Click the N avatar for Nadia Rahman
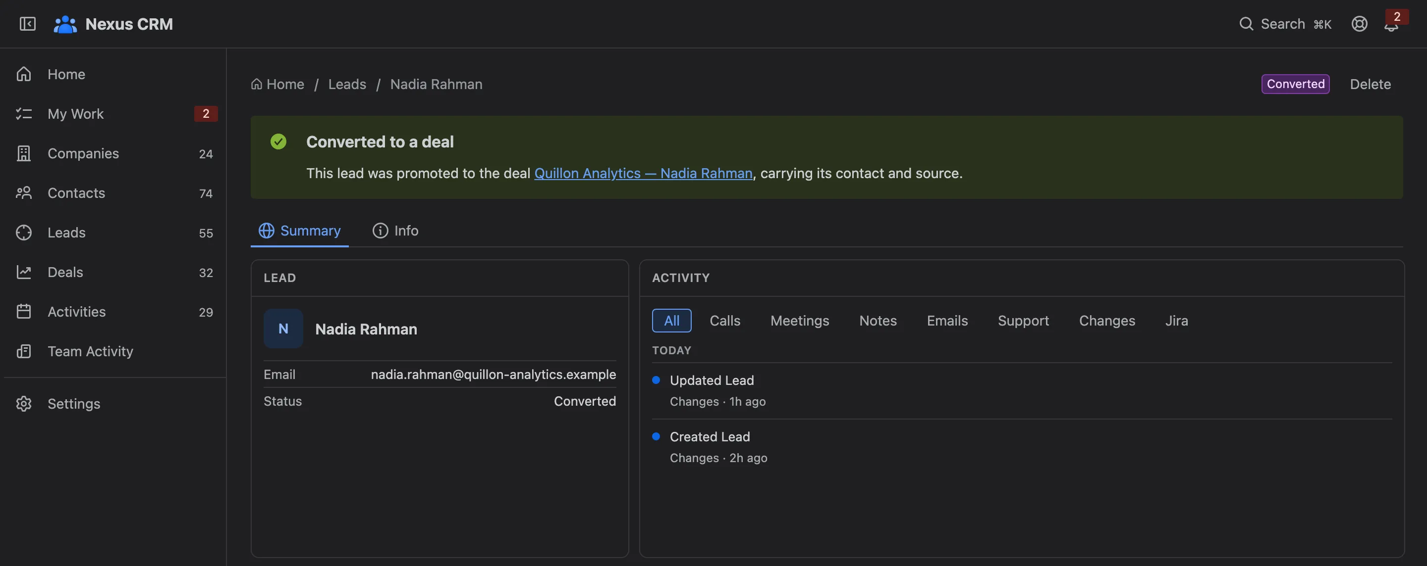Image resolution: width=1427 pixels, height=566 pixels. tap(283, 328)
